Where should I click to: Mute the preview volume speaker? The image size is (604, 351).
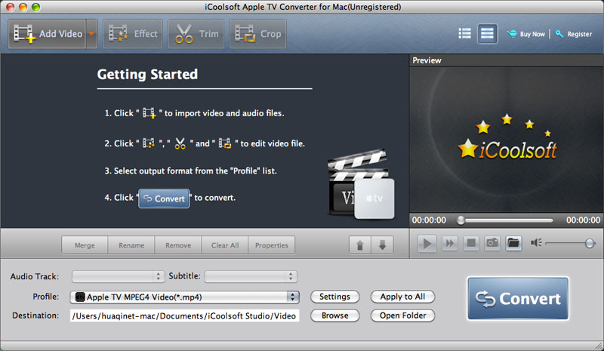click(x=537, y=243)
